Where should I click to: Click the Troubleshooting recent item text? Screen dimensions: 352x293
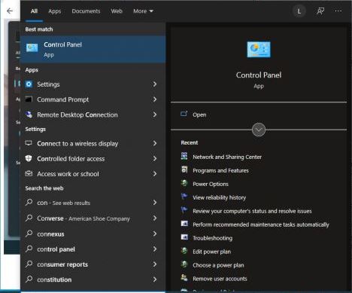point(212,238)
